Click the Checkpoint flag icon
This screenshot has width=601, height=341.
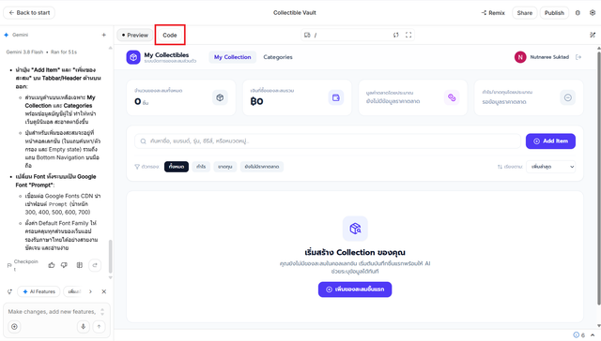pos(9,265)
